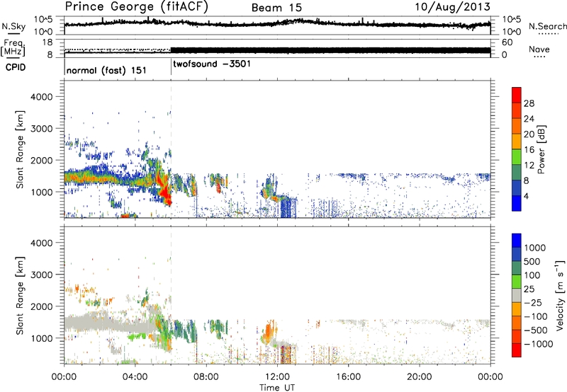Click the 'N.Sky' legend label

(x=13, y=26)
